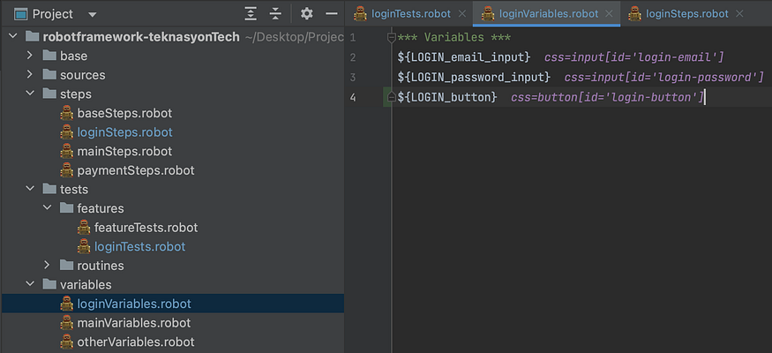Expand the sources folder
The image size is (772, 353).
pyautogui.click(x=30, y=75)
